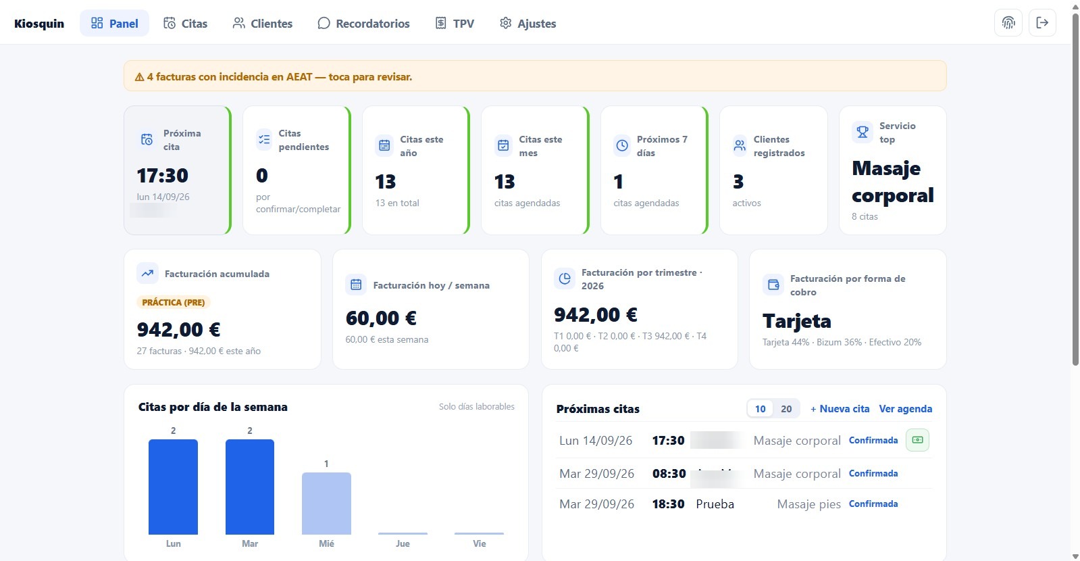Click the + Nueva cita link
Image resolution: width=1080 pixels, height=561 pixels.
pyautogui.click(x=840, y=409)
